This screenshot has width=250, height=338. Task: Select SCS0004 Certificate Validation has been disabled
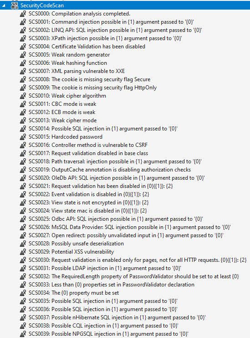coord(87,47)
